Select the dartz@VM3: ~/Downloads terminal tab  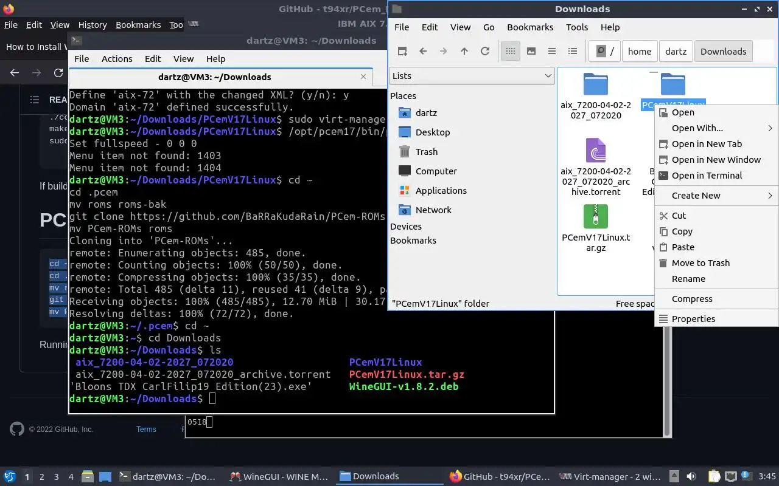click(214, 77)
